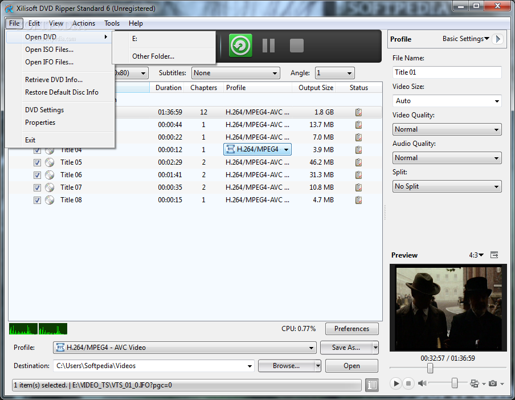Open the Title 04 profile dropdown

coord(257,149)
